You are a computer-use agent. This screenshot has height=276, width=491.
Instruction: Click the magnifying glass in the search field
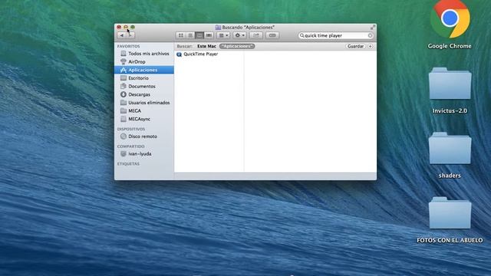point(302,36)
